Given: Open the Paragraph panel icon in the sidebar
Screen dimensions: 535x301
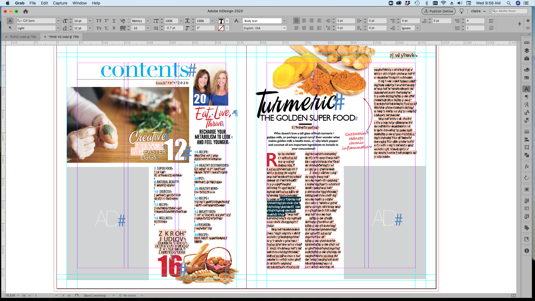Looking at the screenshot, I should click(x=527, y=97).
